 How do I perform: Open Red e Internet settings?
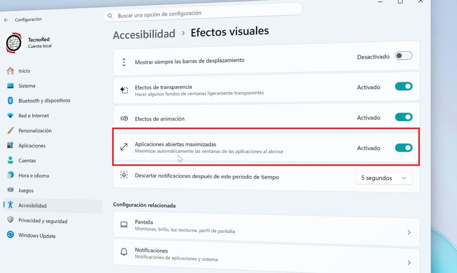coord(33,116)
